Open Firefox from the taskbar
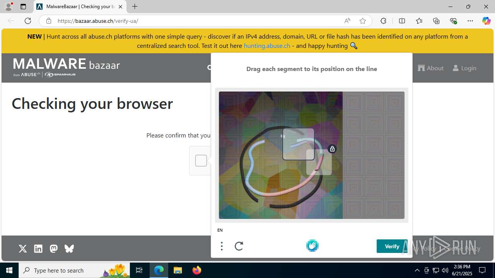 point(197,270)
